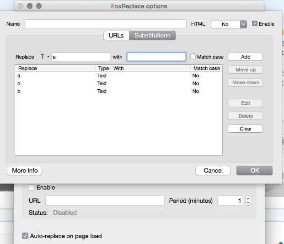Click the Match case column header
This screenshot has width=284, height=244.
(206, 68)
